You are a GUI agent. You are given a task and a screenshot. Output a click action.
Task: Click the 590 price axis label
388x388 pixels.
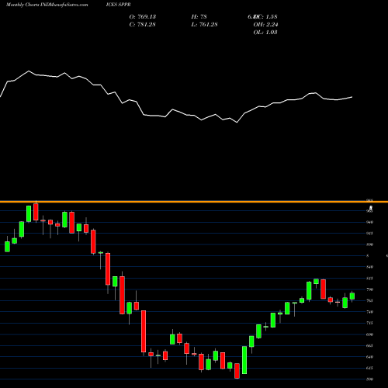click(x=370, y=379)
